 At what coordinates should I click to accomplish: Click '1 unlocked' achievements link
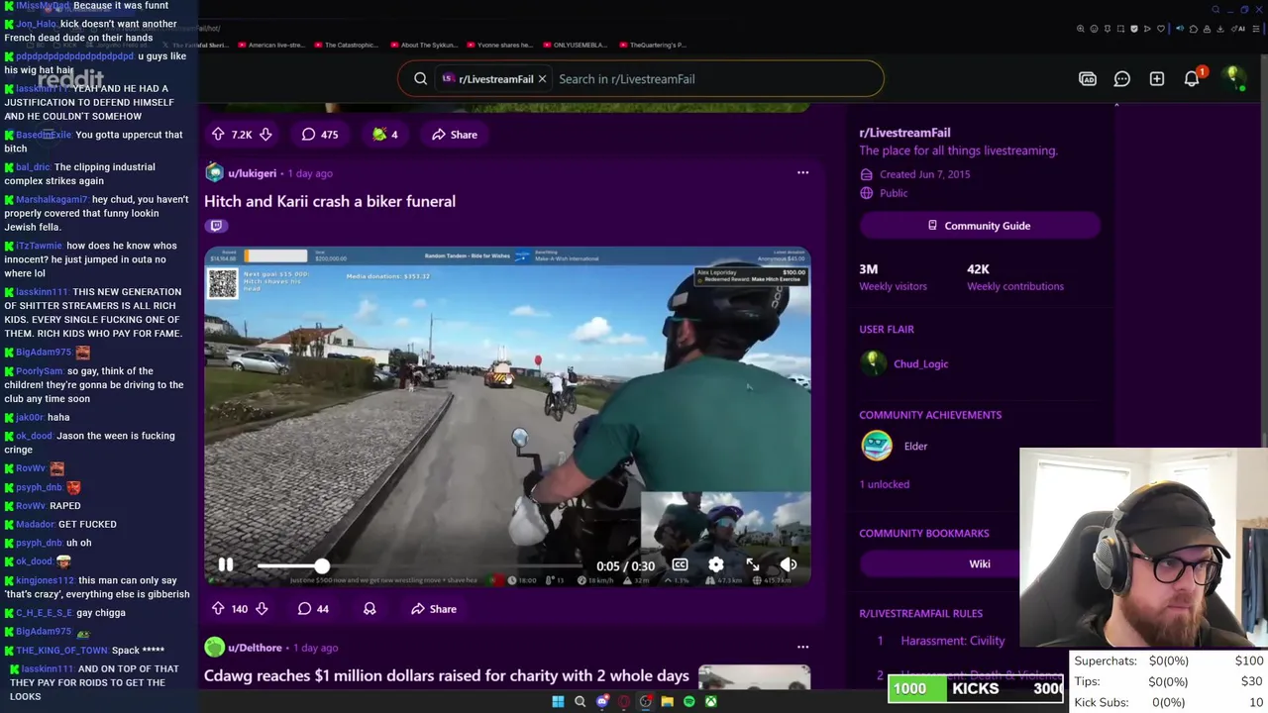(x=884, y=484)
